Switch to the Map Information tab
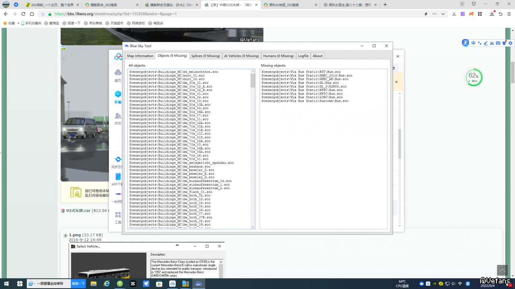The image size is (515, 289). click(140, 56)
